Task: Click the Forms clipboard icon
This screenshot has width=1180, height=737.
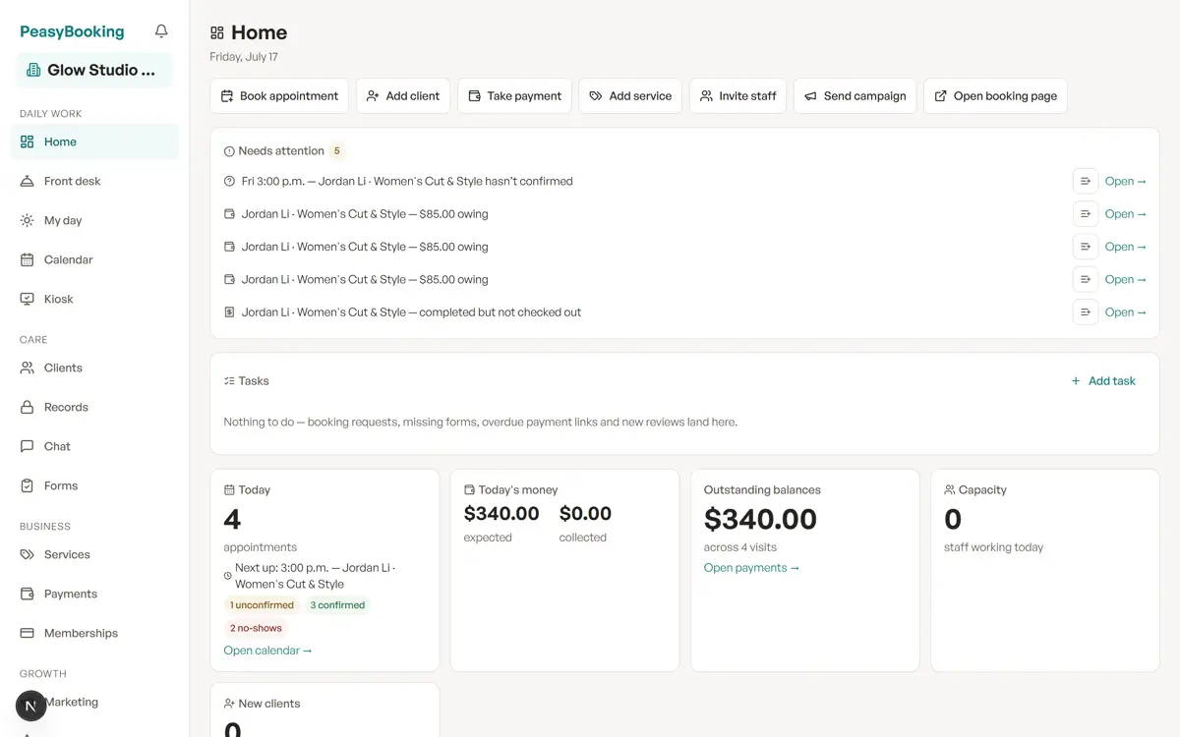Action: tap(28, 485)
